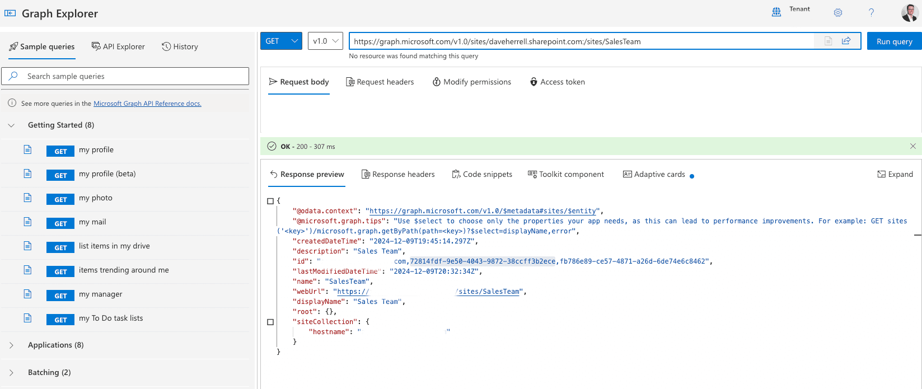Select the Code snippets tab
922x389 pixels.
point(482,174)
